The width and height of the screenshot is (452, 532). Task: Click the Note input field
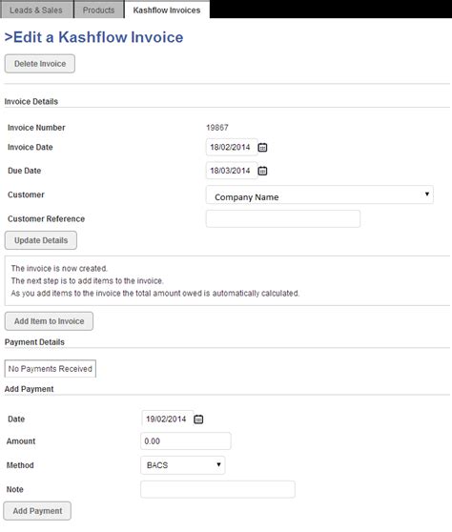coord(217,489)
